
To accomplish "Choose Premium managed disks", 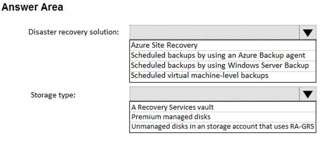I will [223, 117].
